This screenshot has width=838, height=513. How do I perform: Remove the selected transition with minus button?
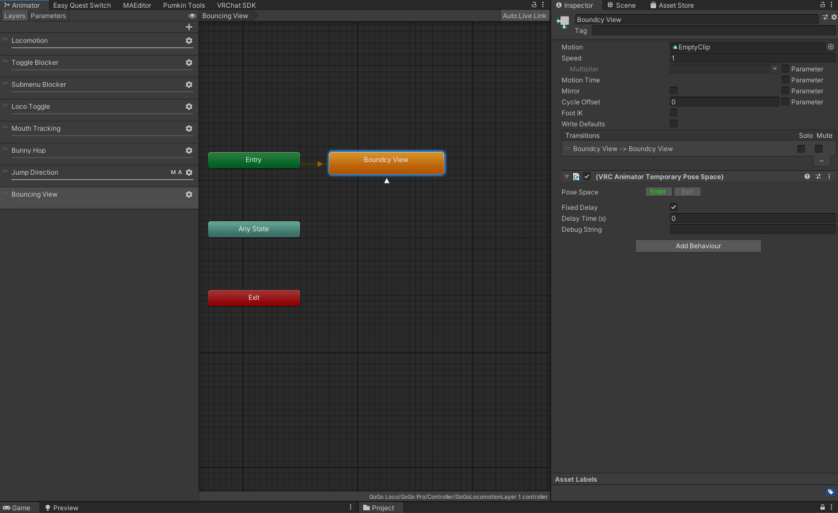coord(822,161)
